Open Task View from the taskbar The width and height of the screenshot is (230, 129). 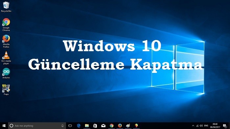pyautogui.click(x=70, y=126)
